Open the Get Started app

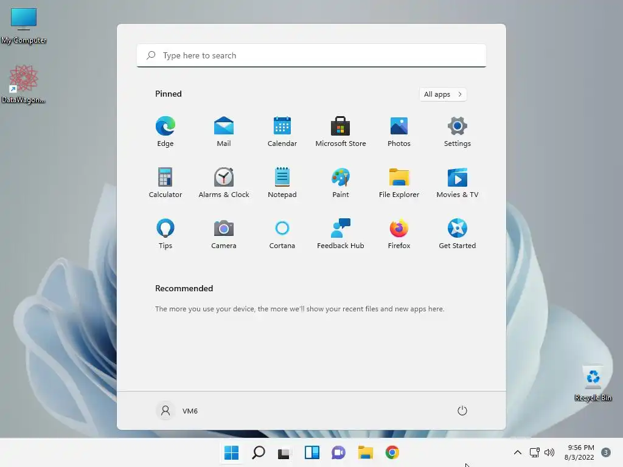click(458, 234)
